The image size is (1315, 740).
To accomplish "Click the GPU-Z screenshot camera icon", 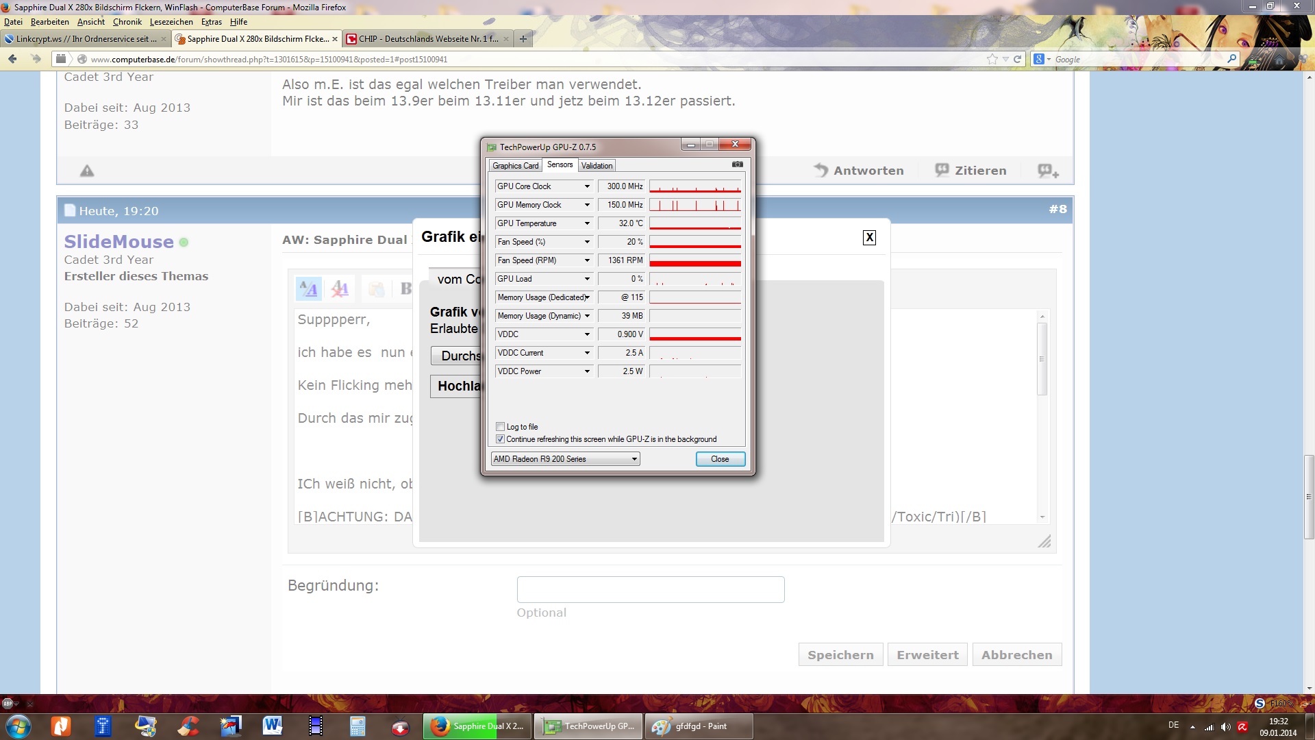I will coord(737,164).
